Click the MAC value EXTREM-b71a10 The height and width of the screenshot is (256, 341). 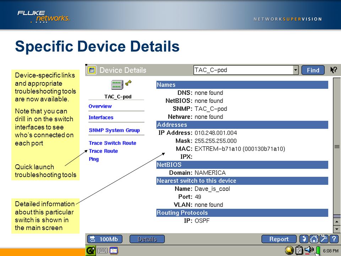[x=240, y=149]
